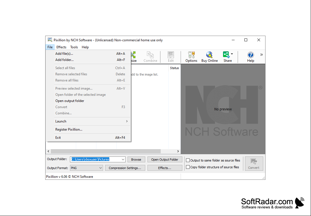311x216 pixels.
Task: Choose Select all files menu entry
Action: coord(88,68)
